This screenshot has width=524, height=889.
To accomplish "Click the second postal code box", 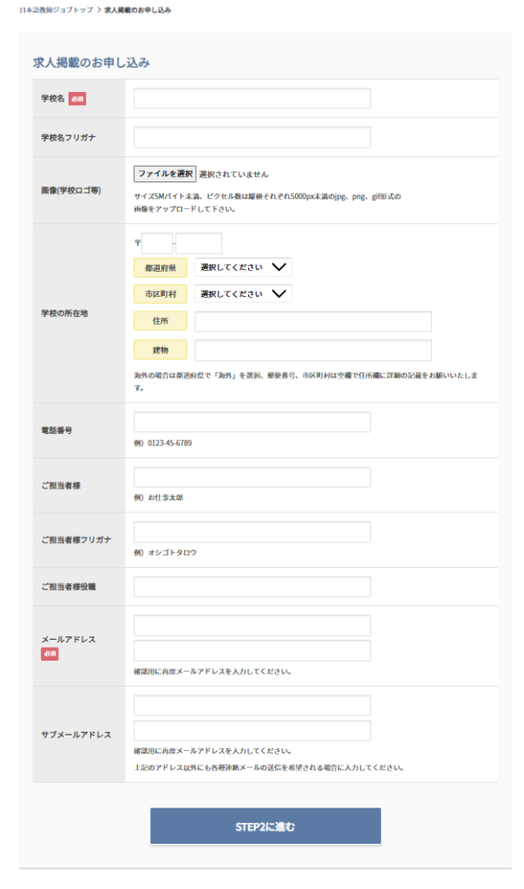I will tap(199, 243).
